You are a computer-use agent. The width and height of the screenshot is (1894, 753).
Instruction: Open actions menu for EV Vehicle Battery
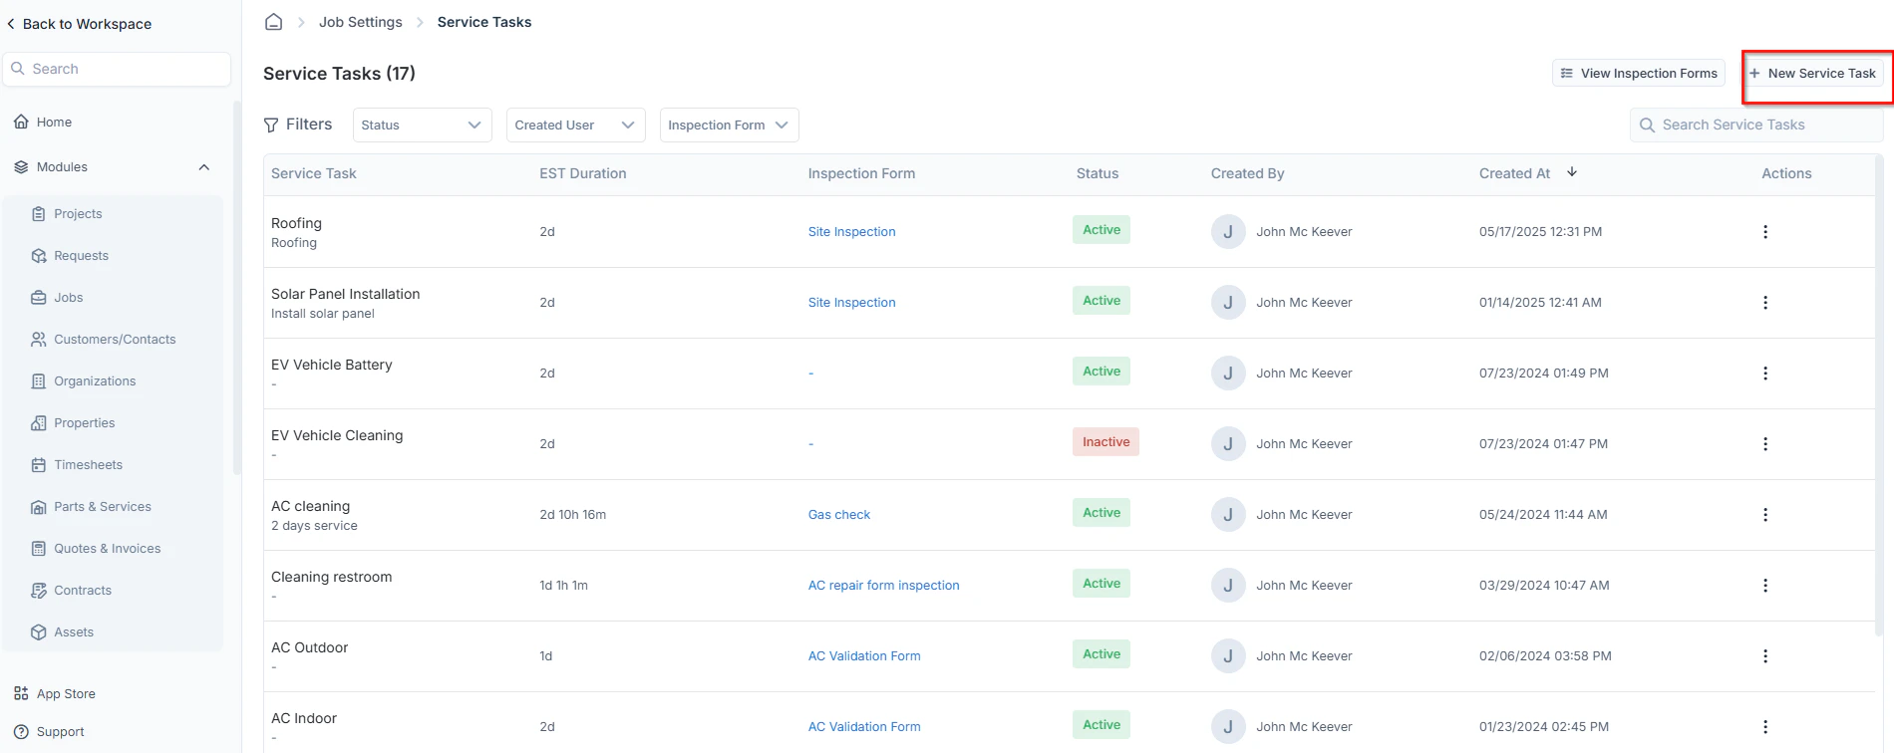tap(1764, 374)
